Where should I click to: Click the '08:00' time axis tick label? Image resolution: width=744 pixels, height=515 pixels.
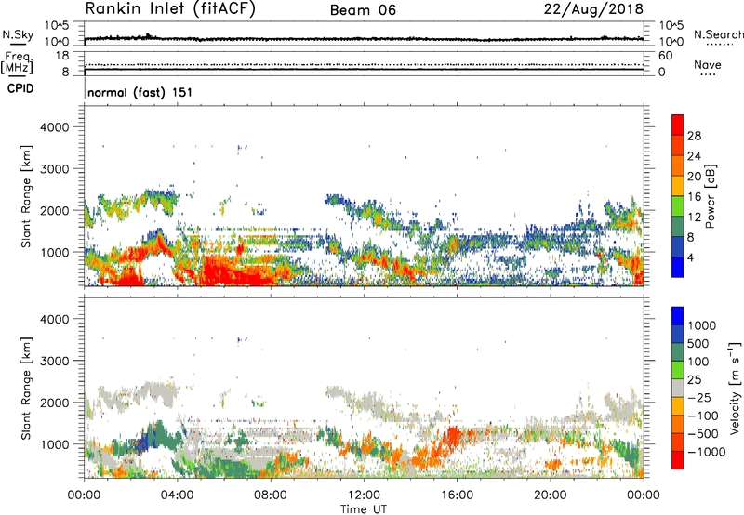[271, 495]
